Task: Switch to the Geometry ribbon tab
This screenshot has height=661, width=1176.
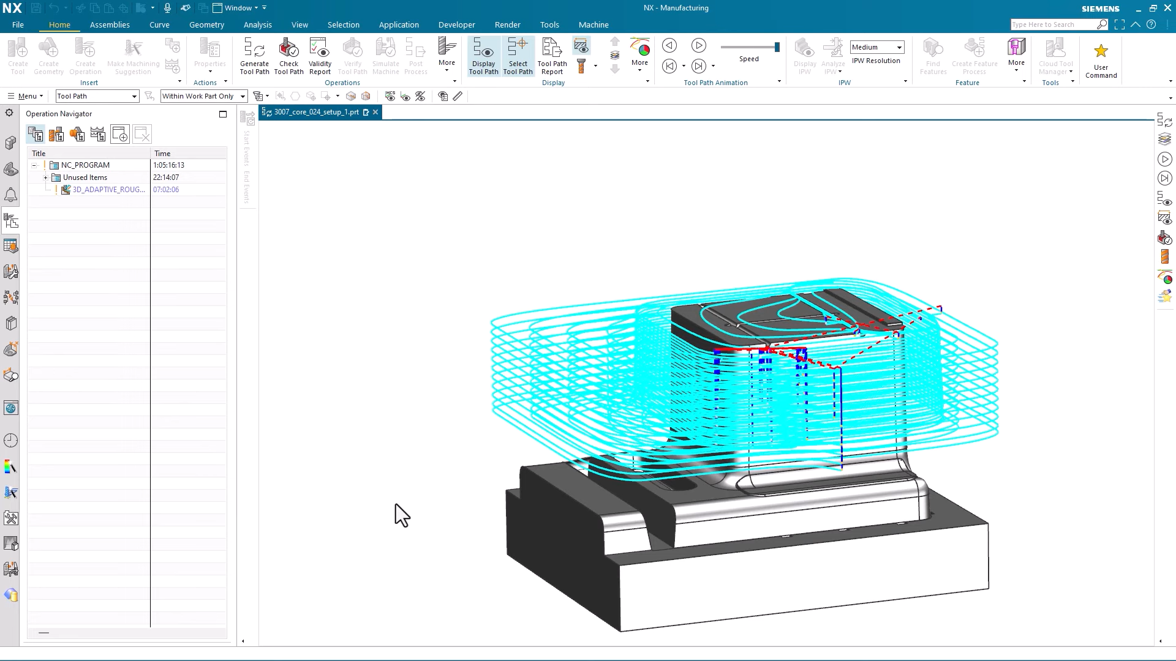Action: (206, 24)
